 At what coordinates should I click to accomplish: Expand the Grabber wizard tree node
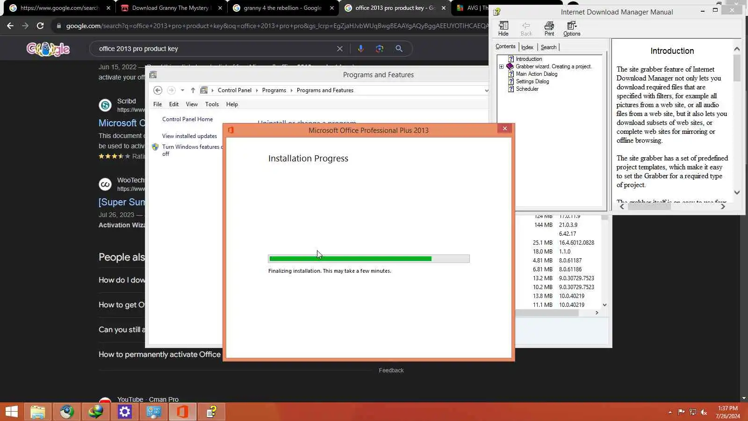tap(502, 66)
